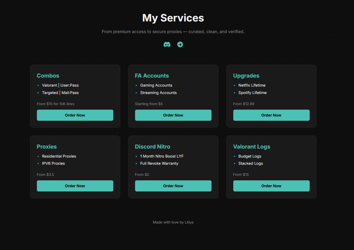Click Order Now under FA Accounts
This screenshot has height=250, width=354.
pos(173,115)
